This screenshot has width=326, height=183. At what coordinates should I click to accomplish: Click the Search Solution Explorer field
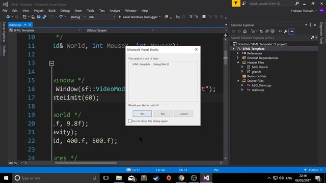[270, 38]
